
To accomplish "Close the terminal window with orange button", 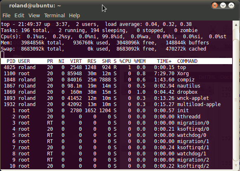I will (x=215, y=6).
